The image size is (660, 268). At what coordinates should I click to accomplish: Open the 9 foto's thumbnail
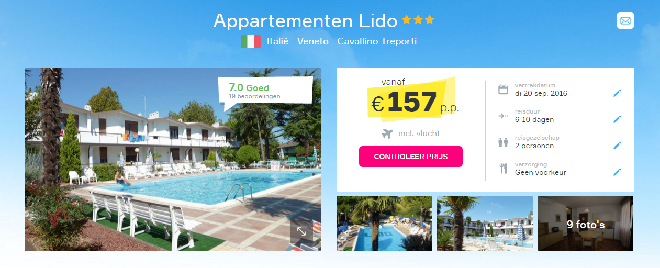[586, 224]
